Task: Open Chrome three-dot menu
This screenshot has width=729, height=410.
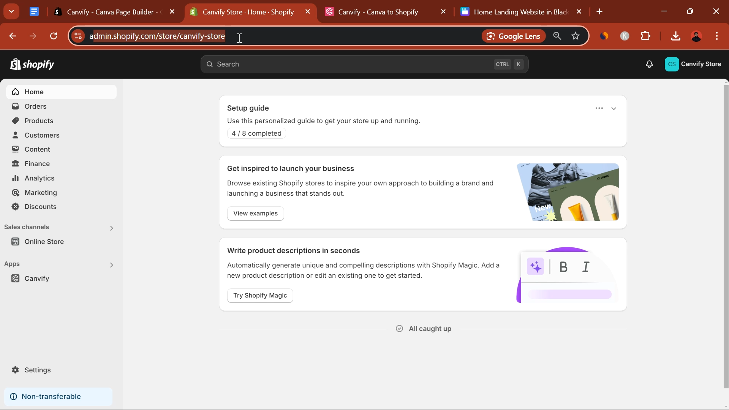Action: point(717,36)
